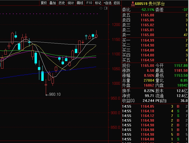The width and height of the screenshot is (189, 143).
Task: Select the 卖五 price 1165.08 row
Action: point(147,15)
